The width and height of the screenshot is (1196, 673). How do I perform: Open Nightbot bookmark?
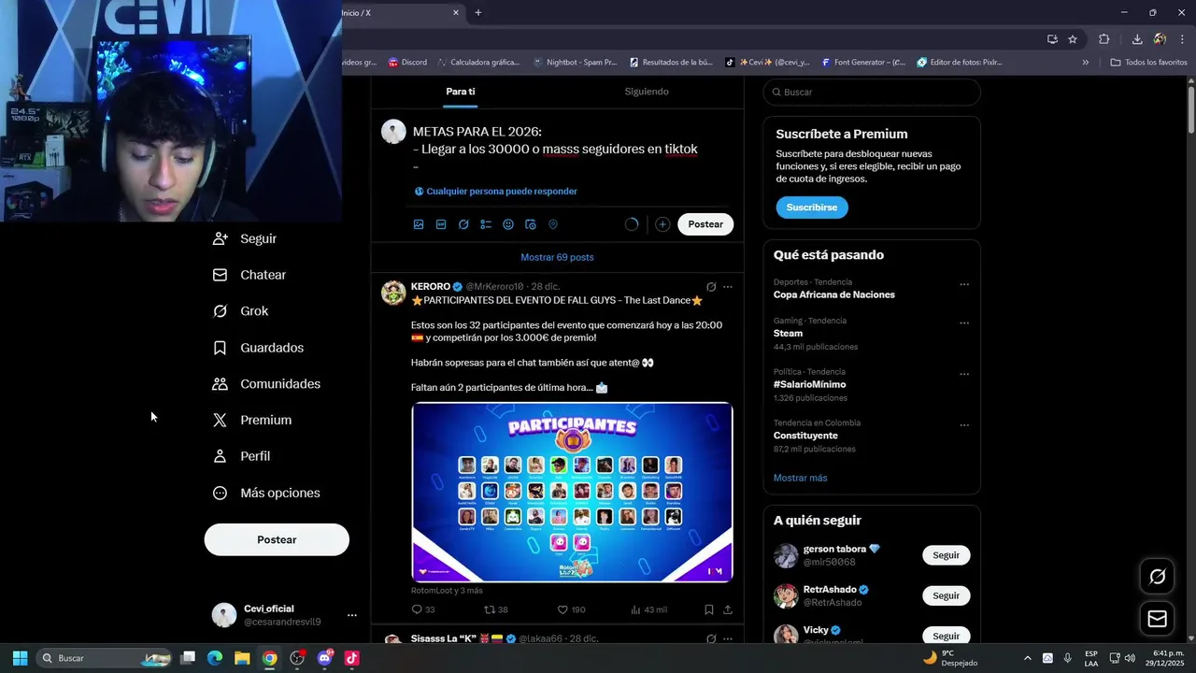tap(575, 63)
